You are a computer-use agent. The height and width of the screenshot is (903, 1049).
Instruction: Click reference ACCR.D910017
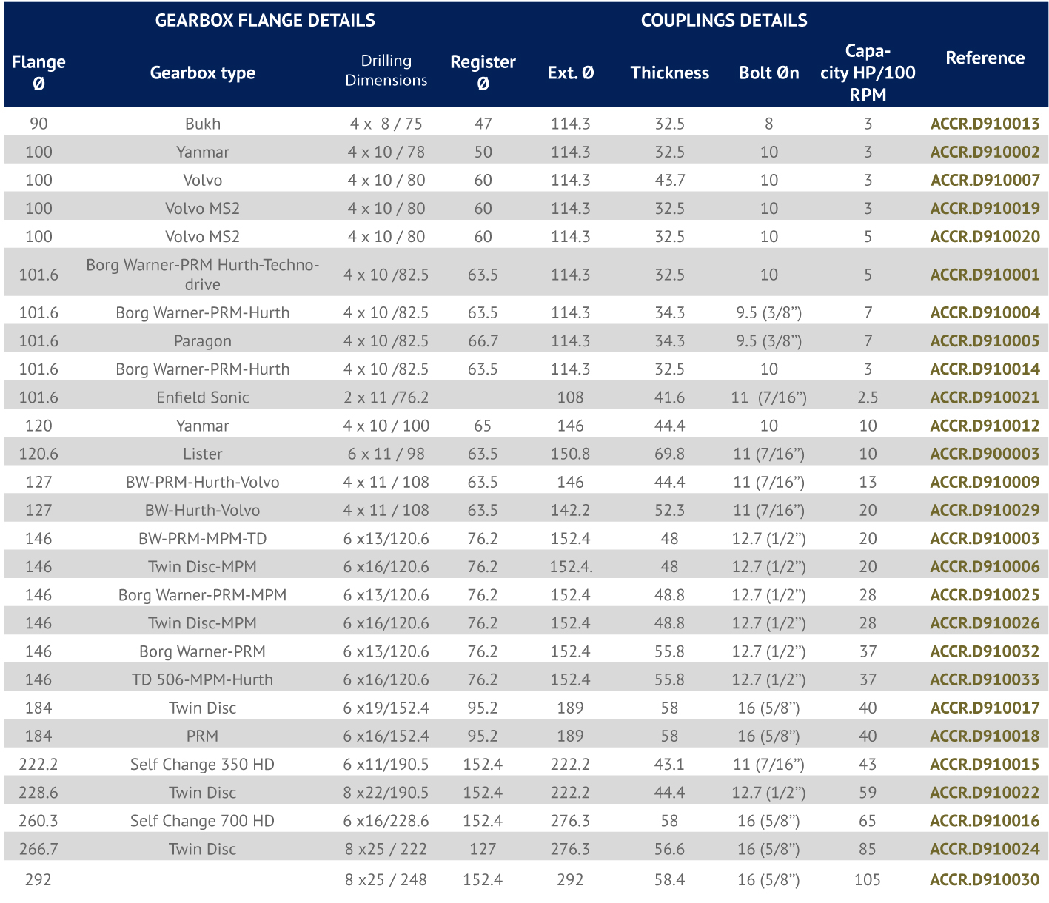click(x=985, y=708)
